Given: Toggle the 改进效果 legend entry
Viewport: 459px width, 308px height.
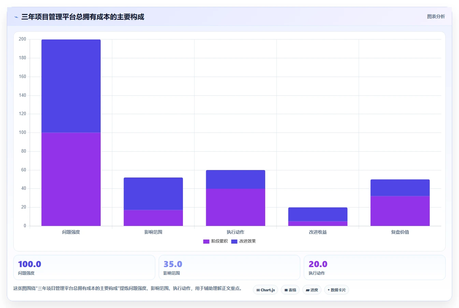Looking at the screenshot, I should [x=243, y=241].
